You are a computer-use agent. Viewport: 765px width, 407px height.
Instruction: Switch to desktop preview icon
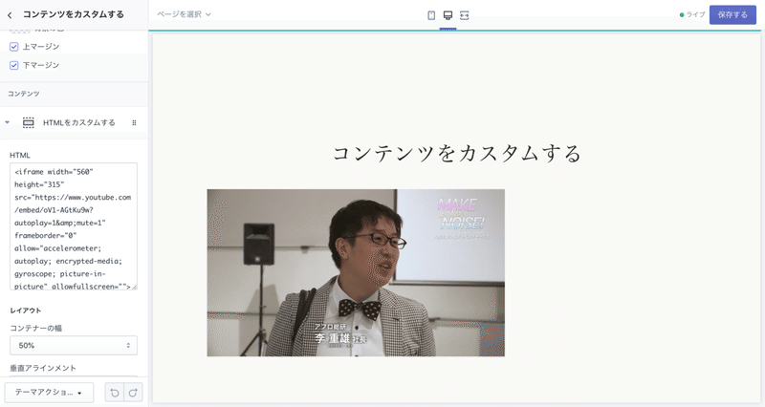(448, 15)
